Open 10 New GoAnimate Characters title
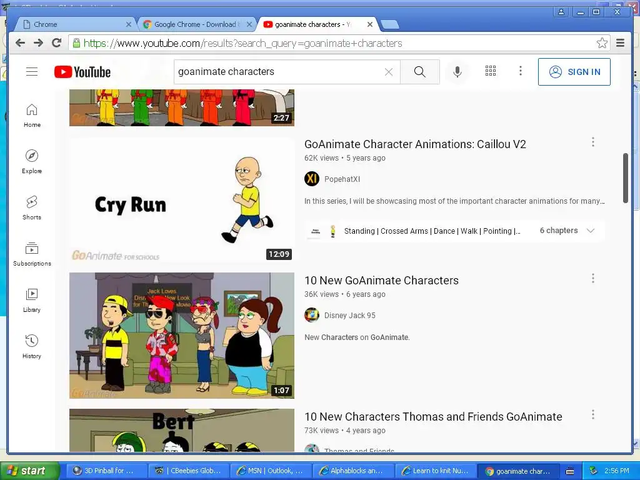The width and height of the screenshot is (640, 480). (x=382, y=281)
